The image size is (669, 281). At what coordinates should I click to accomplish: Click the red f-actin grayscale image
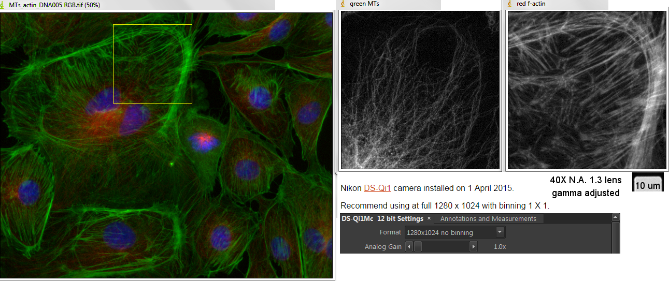(x=586, y=90)
